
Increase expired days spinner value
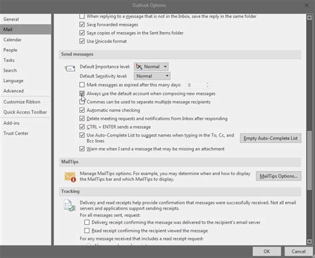(x=207, y=83)
